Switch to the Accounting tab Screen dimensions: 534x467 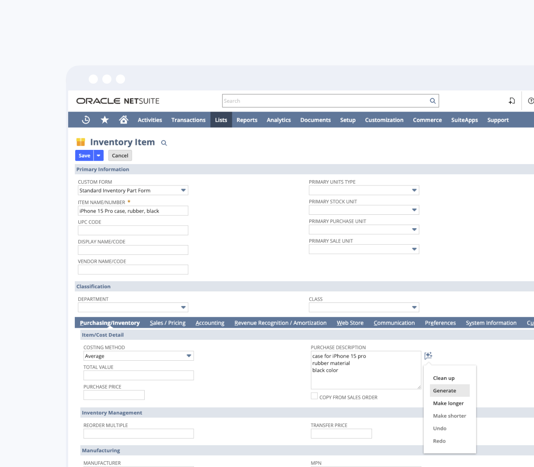pos(210,323)
